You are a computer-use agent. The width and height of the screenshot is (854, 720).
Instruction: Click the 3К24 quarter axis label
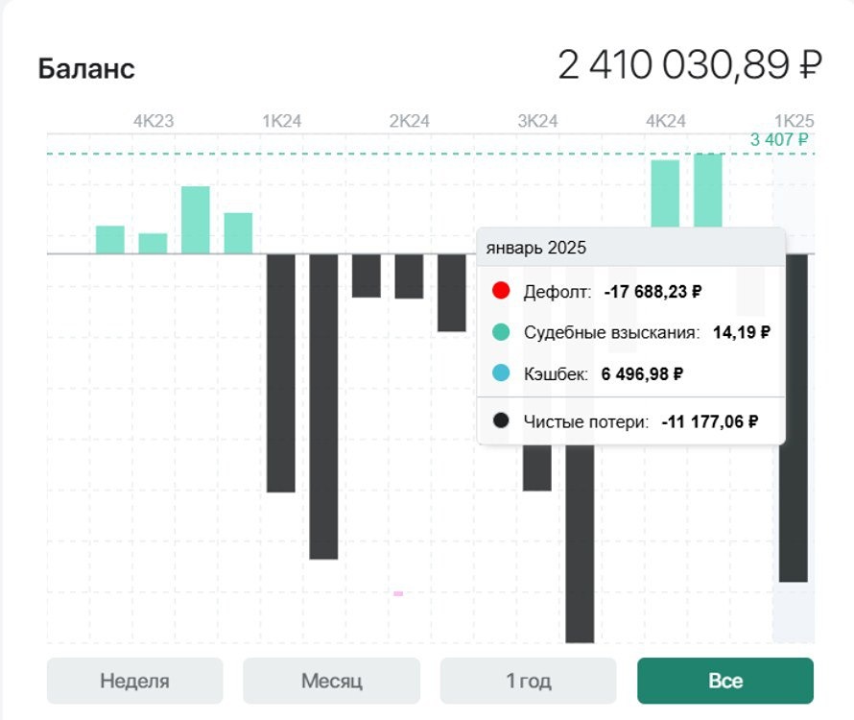tap(537, 121)
